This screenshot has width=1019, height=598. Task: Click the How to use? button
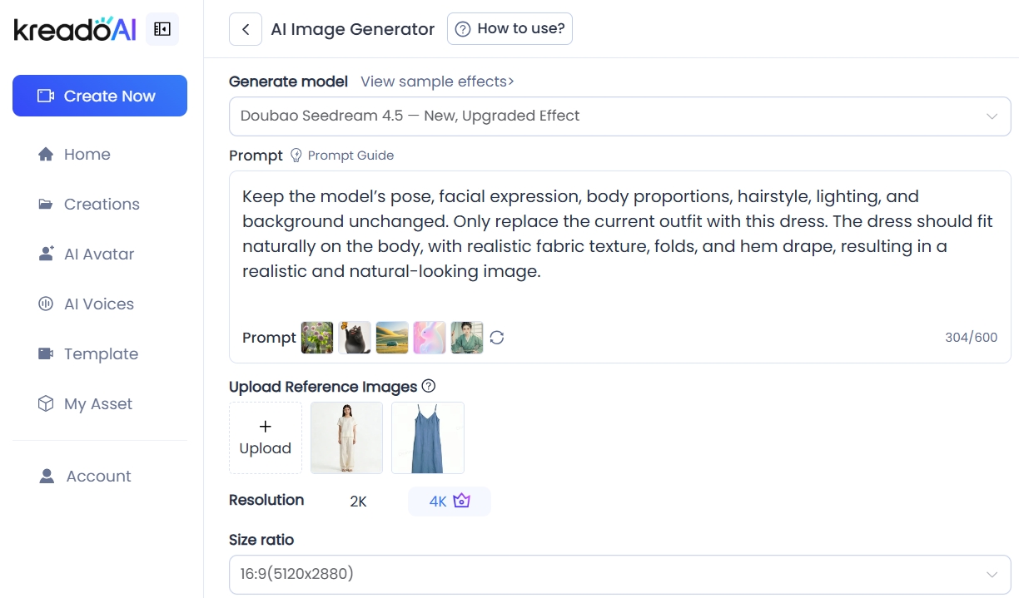[509, 29]
